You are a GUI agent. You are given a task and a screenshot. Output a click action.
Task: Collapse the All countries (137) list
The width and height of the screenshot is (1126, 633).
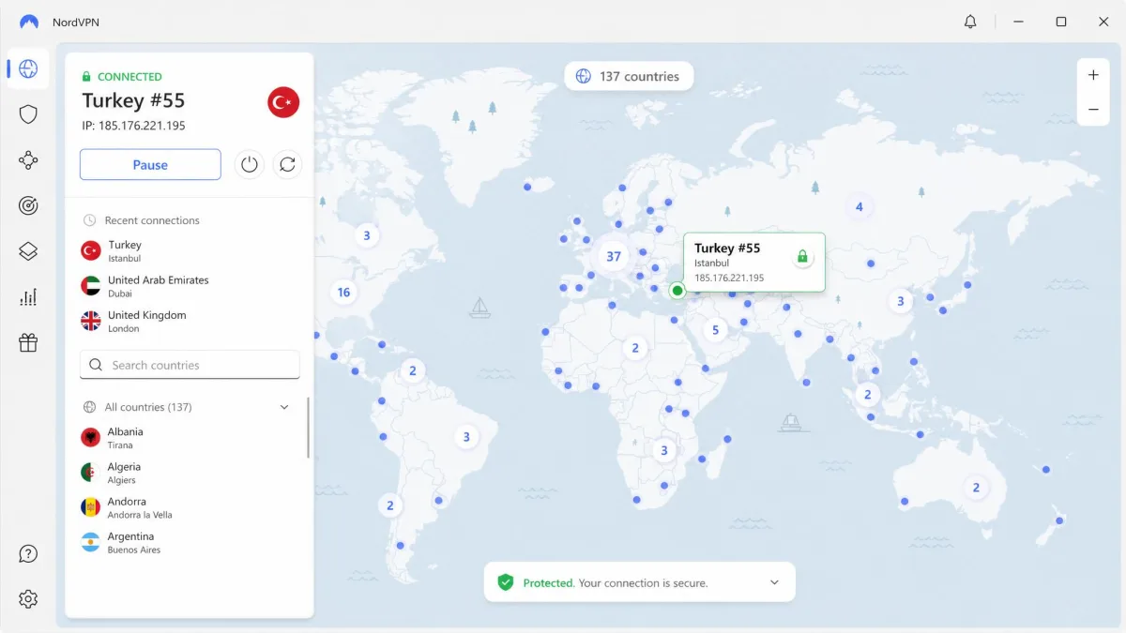tap(284, 407)
